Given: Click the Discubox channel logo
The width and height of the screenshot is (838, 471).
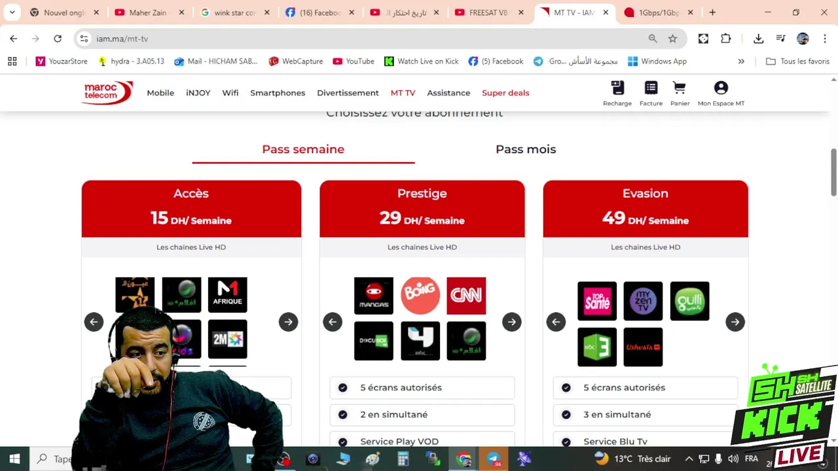Looking at the screenshot, I should coord(374,341).
